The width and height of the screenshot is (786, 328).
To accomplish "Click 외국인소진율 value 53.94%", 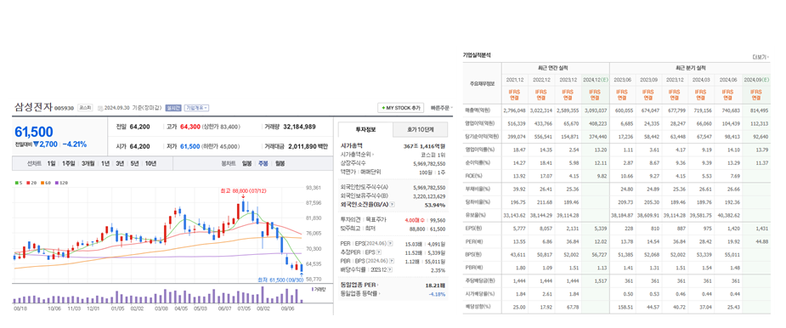I will [x=436, y=205].
